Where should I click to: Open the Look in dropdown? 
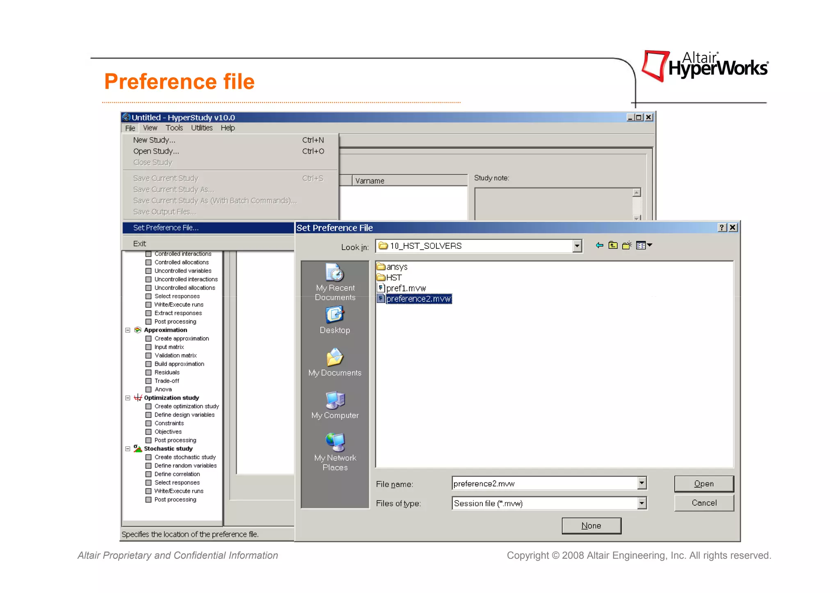[577, 246]
